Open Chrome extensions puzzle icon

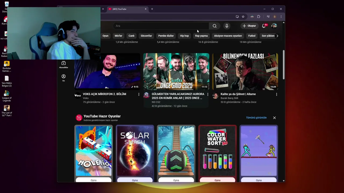tap(259, 17)
